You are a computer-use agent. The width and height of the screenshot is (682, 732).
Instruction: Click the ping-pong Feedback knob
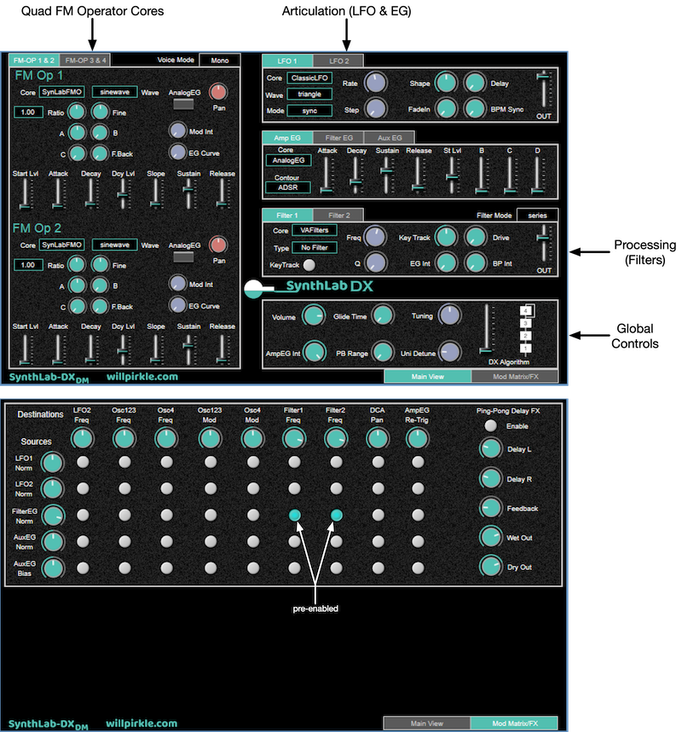point(491,508)
